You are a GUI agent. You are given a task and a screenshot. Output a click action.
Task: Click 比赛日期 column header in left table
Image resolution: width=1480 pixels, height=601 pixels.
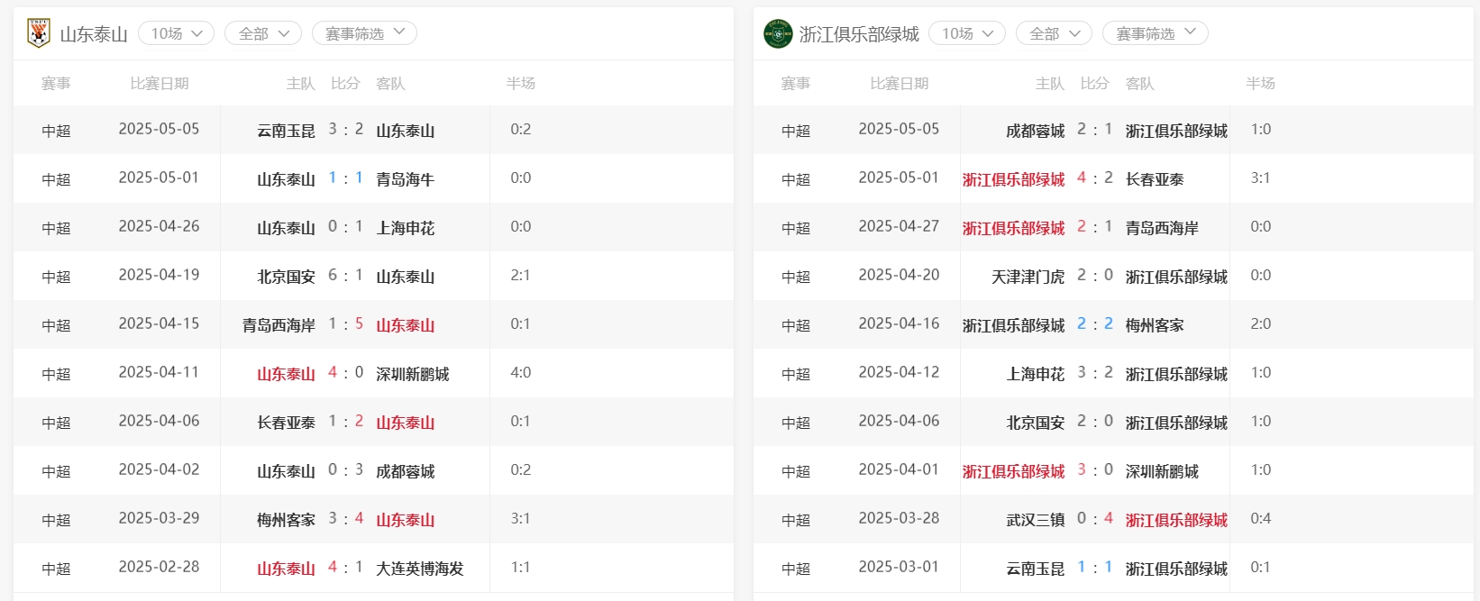[x=160, y=84]
